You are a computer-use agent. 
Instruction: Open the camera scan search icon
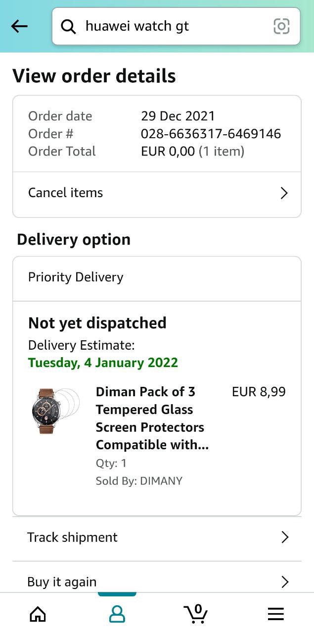click(281, 26)
